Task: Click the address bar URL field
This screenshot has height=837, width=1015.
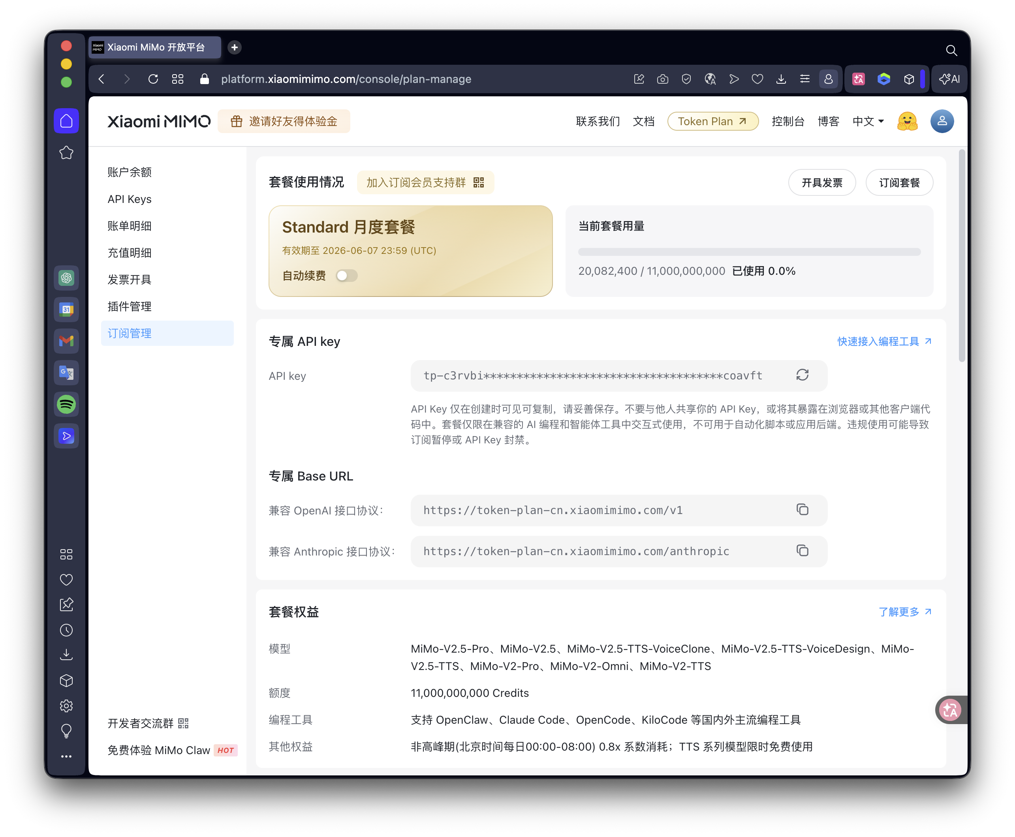Action: (346, 79)
